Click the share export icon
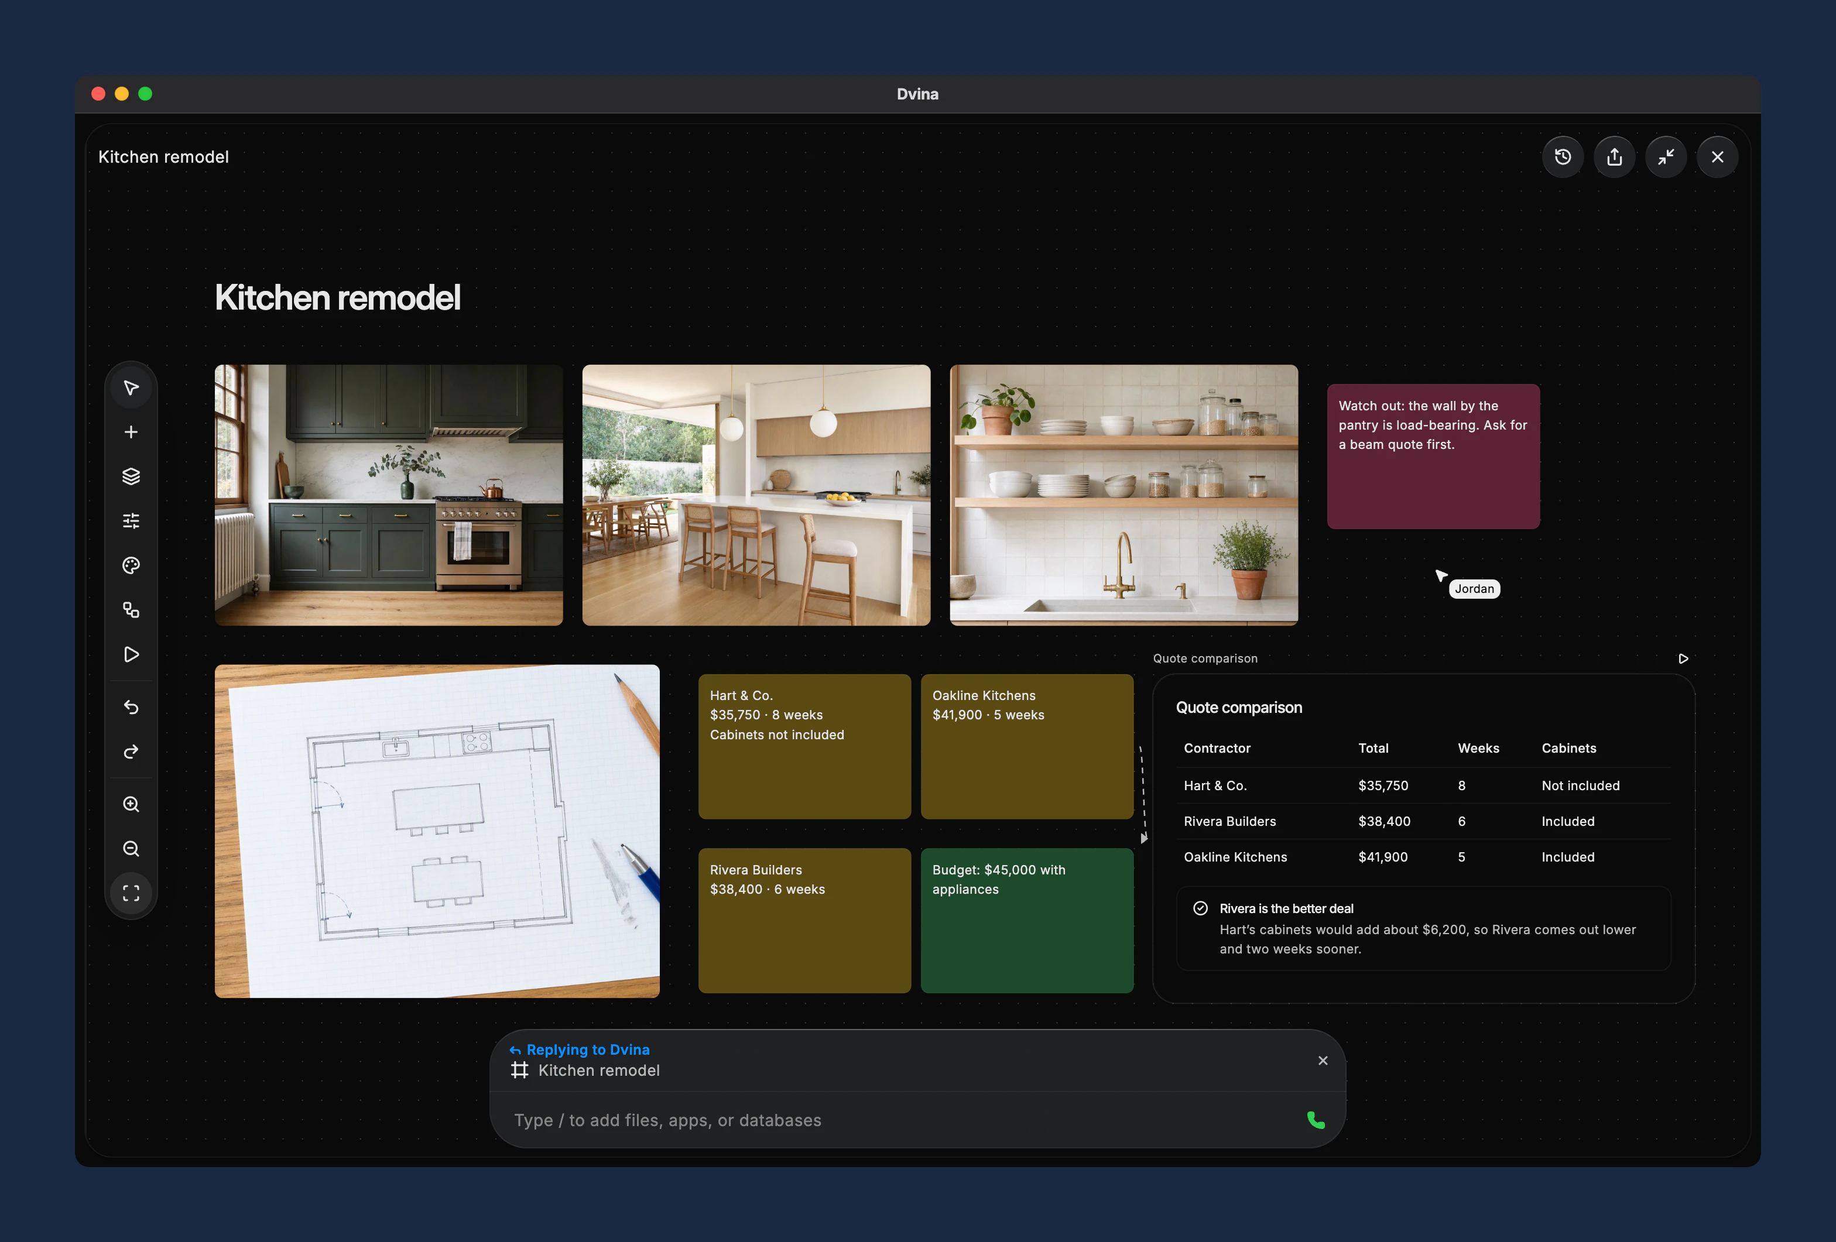1836x1242 pixels. pyautogui.click(x=1614, y=157)
